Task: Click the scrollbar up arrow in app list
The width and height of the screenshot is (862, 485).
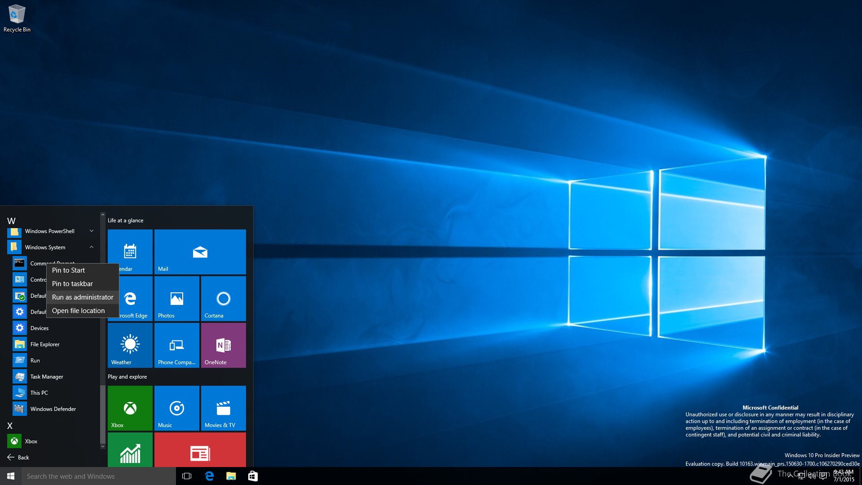Action: (102, 215)
